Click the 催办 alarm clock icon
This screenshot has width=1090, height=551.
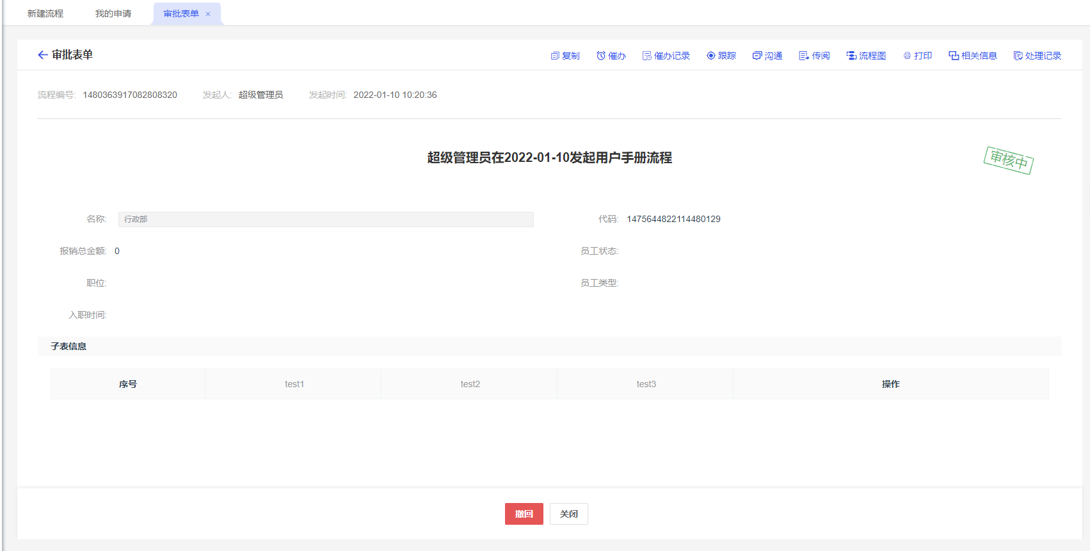coord(601,56)
